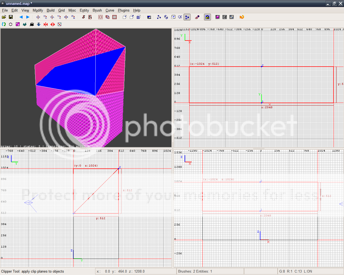The image size is (344, 275).
Task: Click the z-axis rotate icon
Action: point(73,17)
